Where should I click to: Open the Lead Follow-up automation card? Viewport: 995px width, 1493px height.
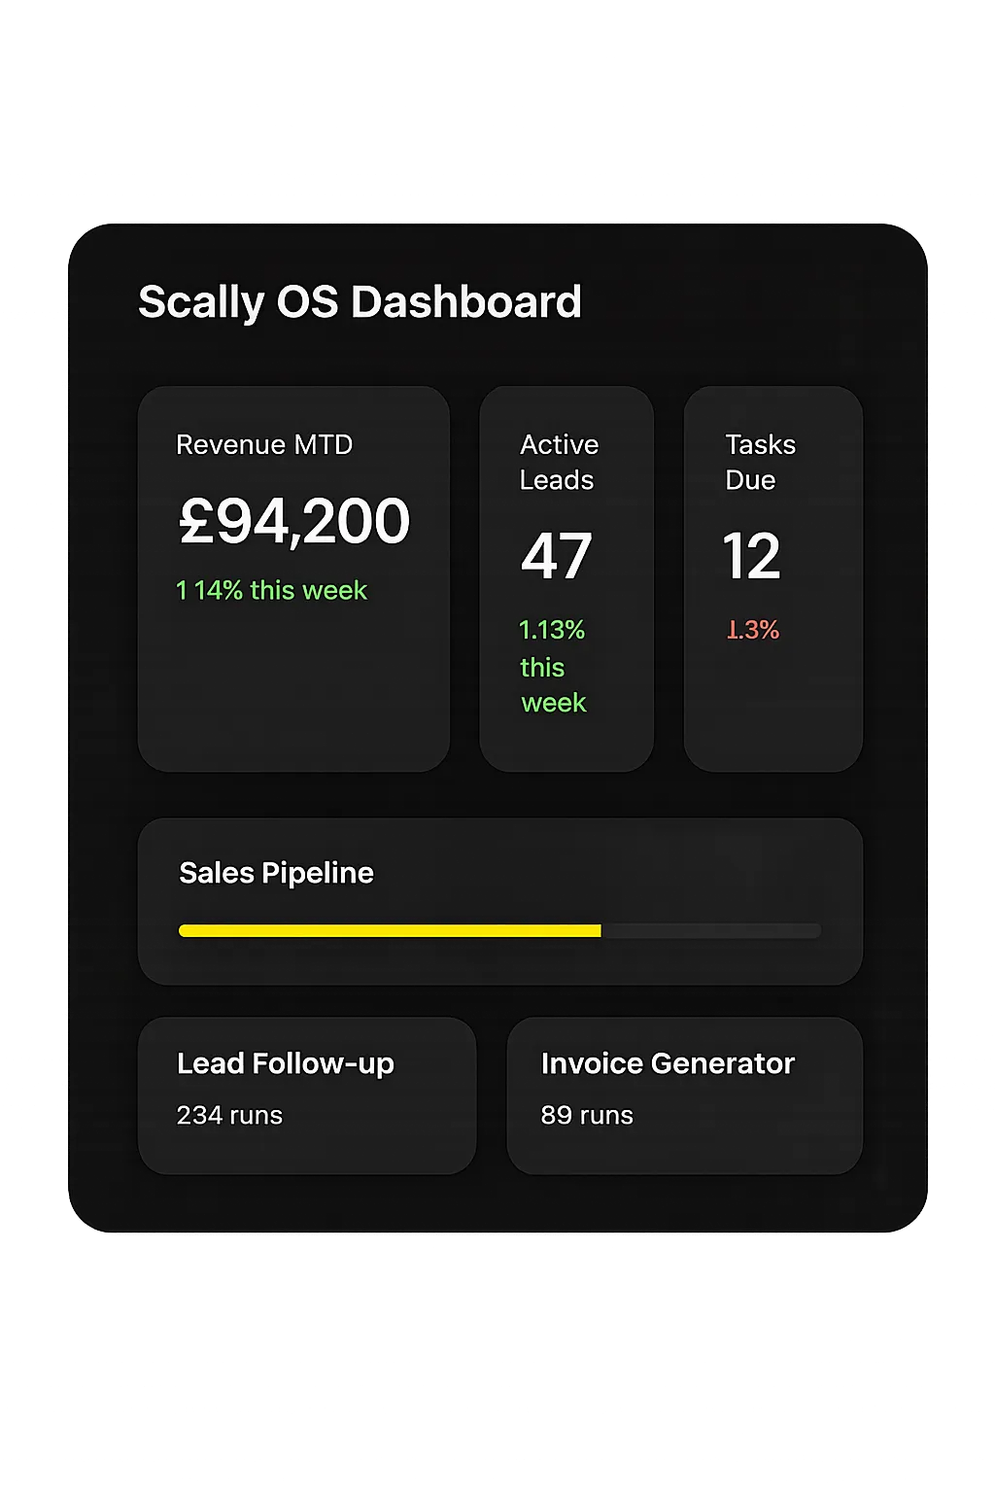point(307,1095)
